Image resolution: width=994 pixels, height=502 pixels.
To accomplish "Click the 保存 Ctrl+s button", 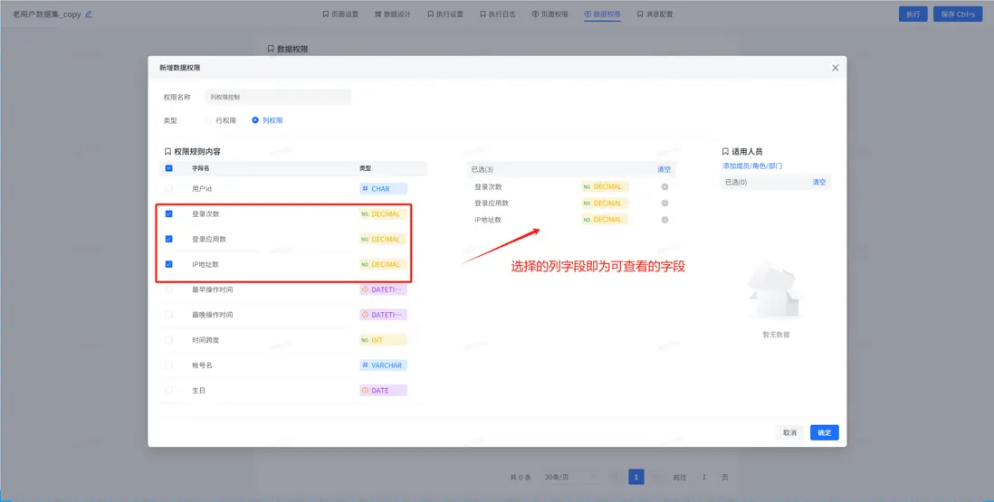I will 957,14.
